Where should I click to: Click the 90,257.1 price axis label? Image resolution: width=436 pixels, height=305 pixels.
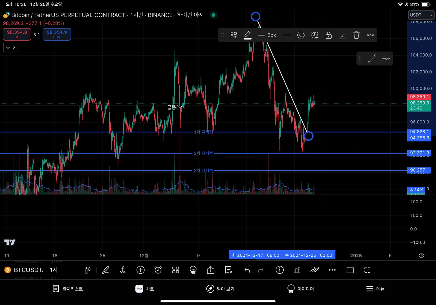[419, 170]
